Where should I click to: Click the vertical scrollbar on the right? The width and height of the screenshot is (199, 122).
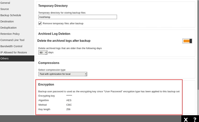click(198, 41)
